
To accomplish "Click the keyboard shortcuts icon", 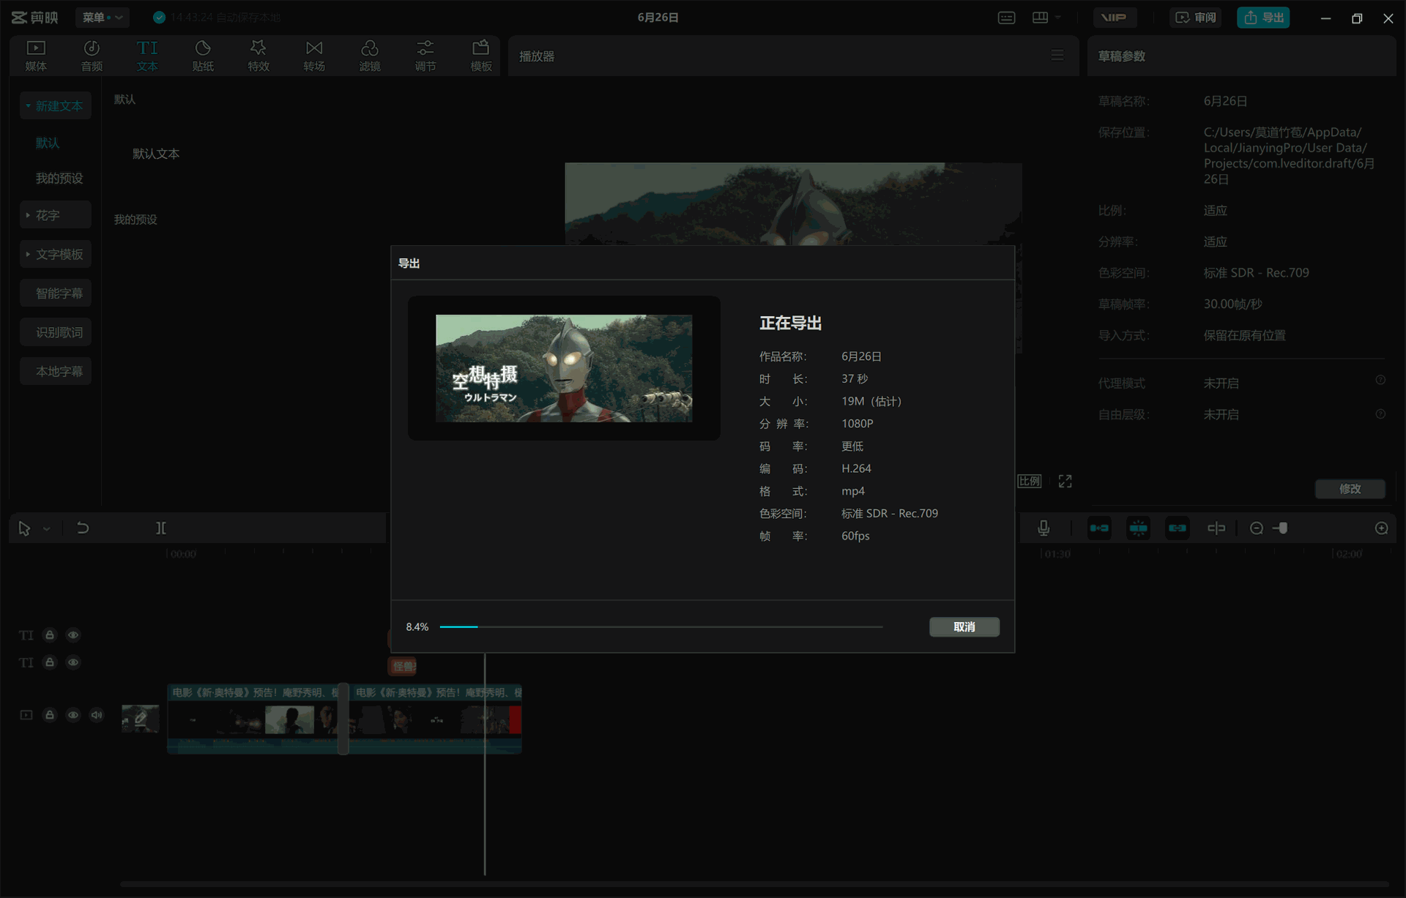I will (1006, 18).
